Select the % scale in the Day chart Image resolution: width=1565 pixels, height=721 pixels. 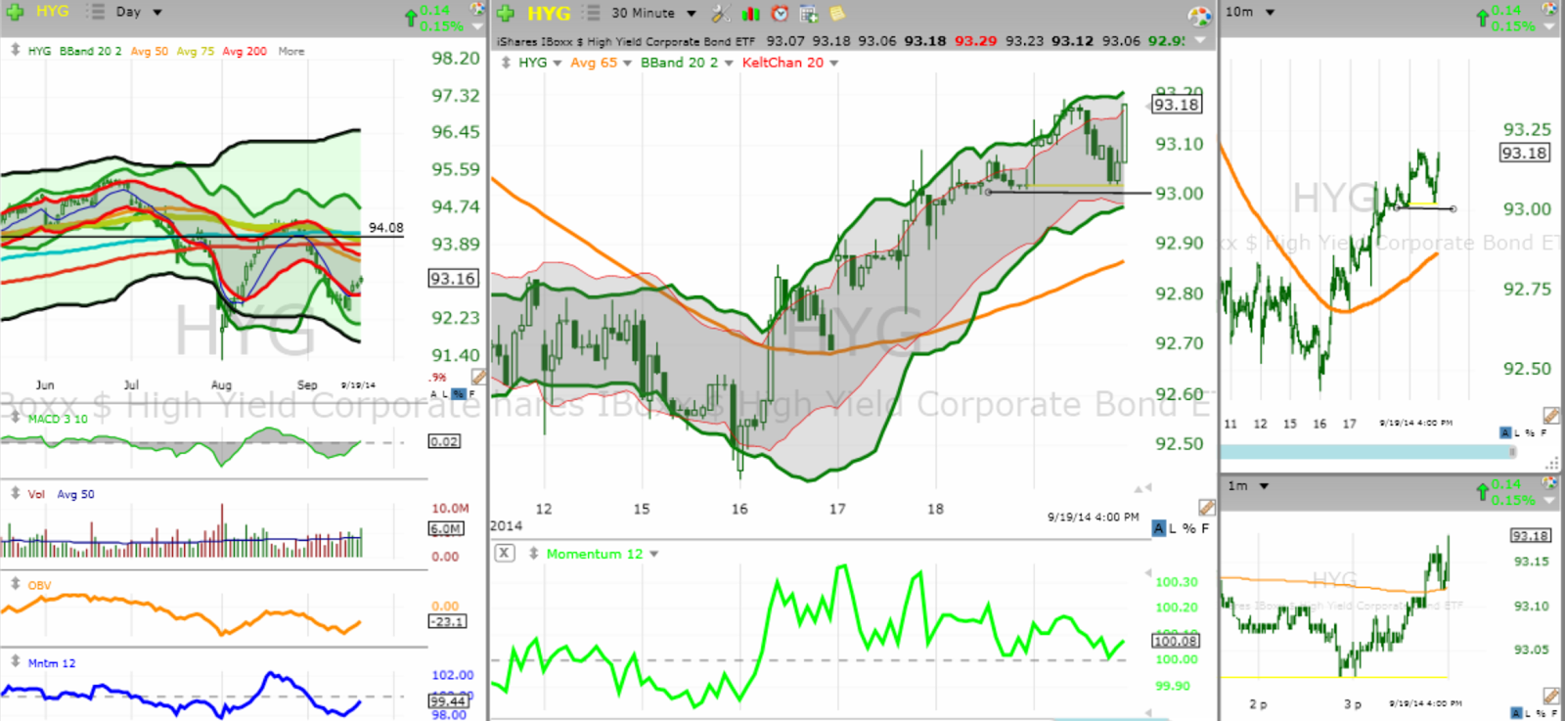pyautogui.click(x=458, y=394)
